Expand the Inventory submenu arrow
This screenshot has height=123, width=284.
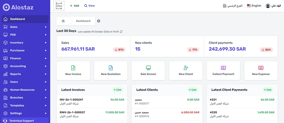coord(46,43)
